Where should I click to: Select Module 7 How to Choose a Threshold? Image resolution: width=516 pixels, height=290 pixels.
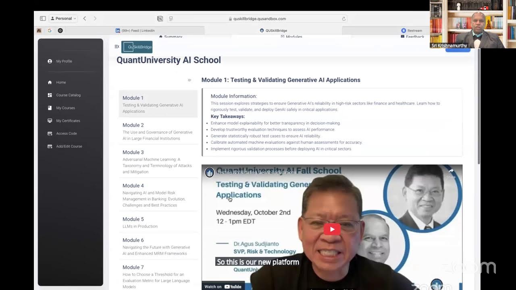point(158,277)
